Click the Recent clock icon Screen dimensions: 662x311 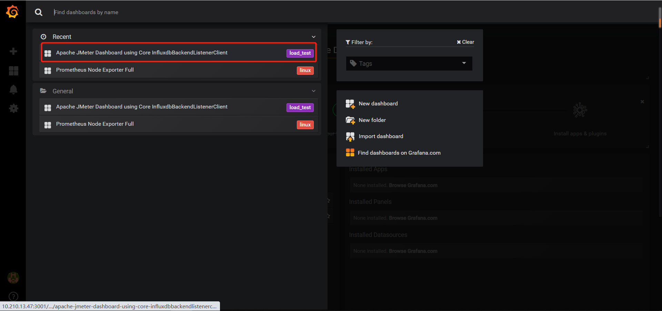click(x=43, y=37)
